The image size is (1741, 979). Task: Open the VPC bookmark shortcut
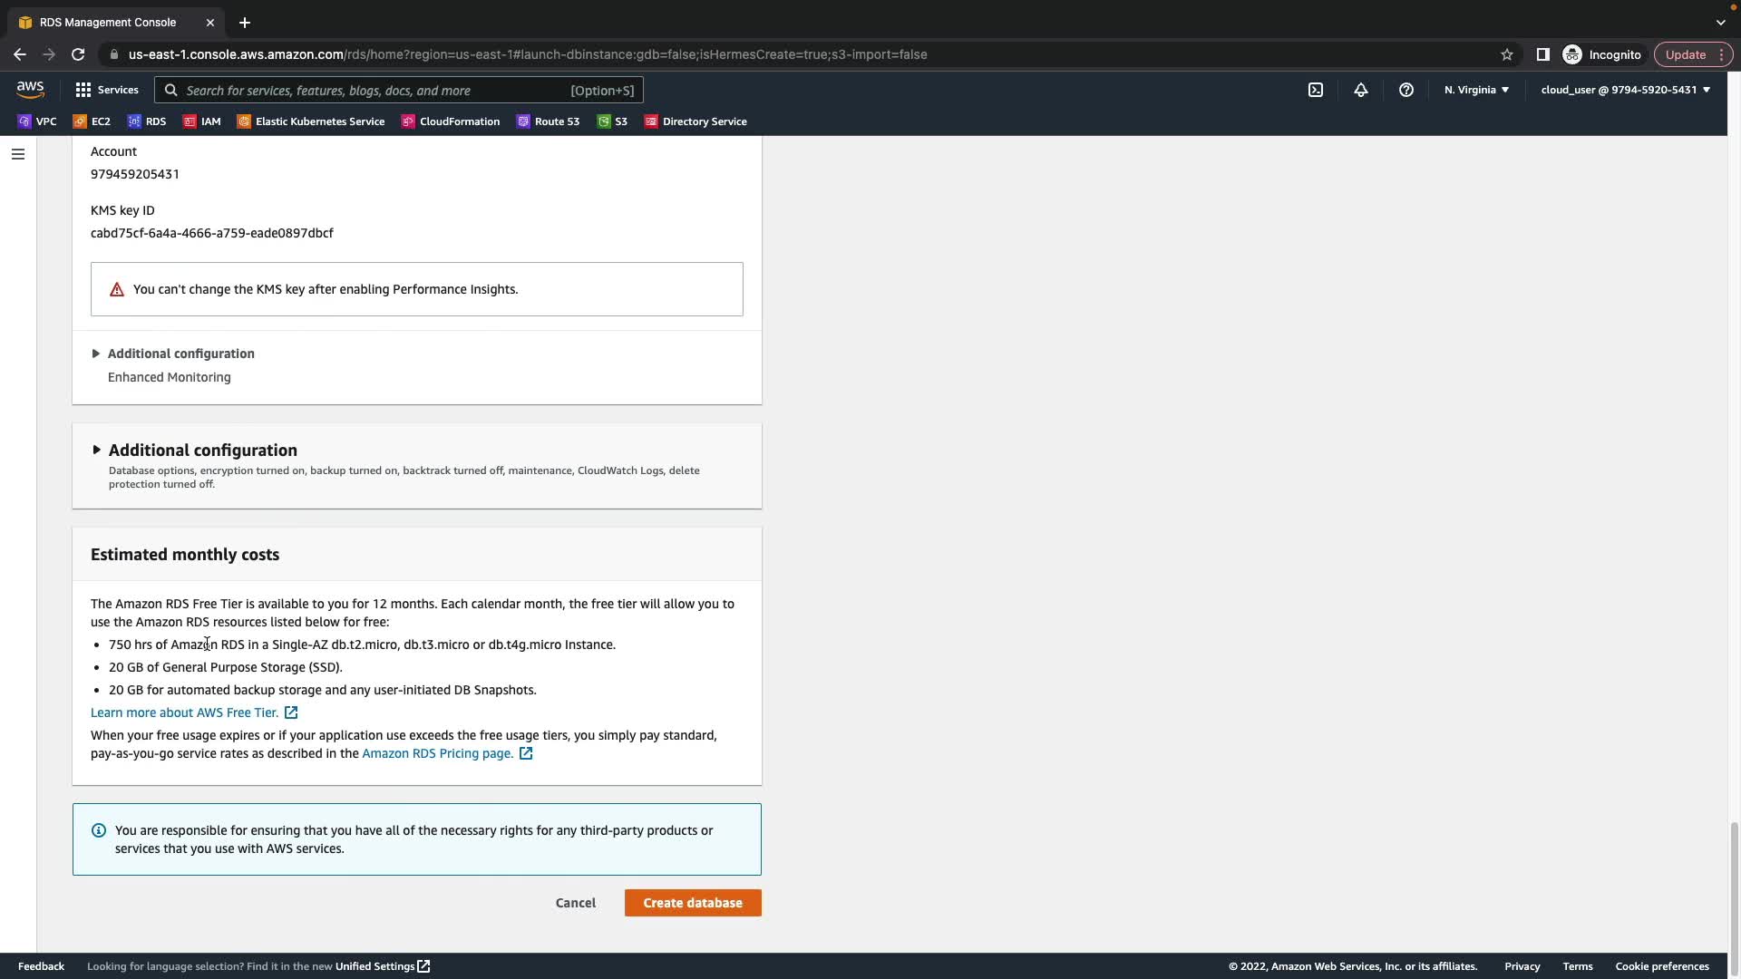[36, 121]
